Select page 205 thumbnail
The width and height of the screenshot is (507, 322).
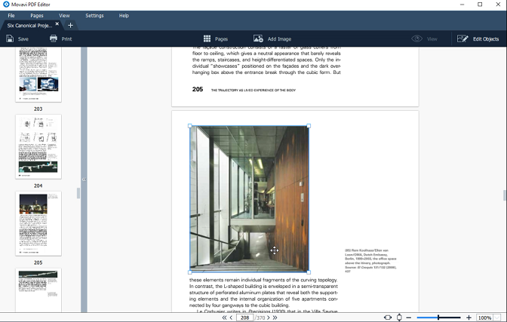38,223
